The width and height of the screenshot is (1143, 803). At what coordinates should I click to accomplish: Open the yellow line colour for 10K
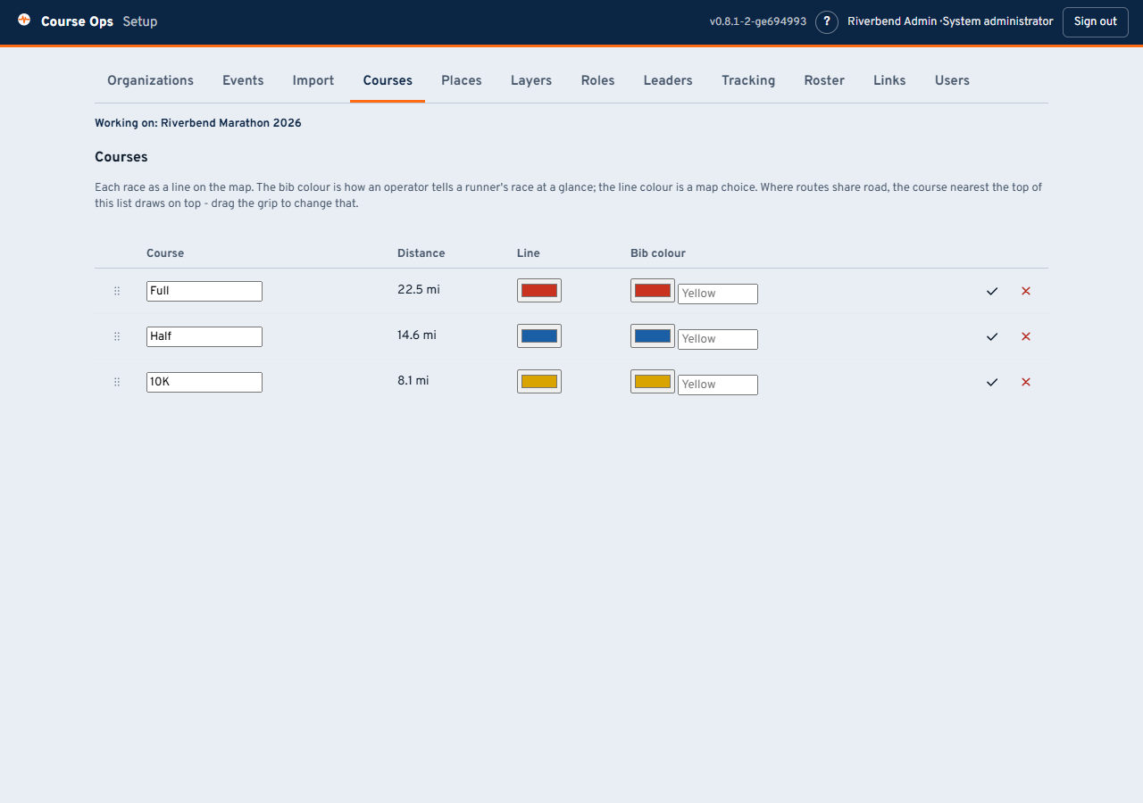pos(539,381)
